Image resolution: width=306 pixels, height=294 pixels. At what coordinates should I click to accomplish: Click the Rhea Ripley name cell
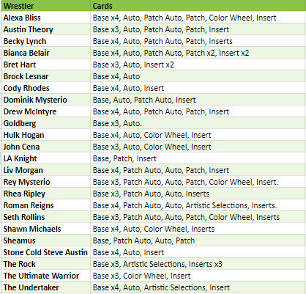pyautogui.click(x=45, y=194)
